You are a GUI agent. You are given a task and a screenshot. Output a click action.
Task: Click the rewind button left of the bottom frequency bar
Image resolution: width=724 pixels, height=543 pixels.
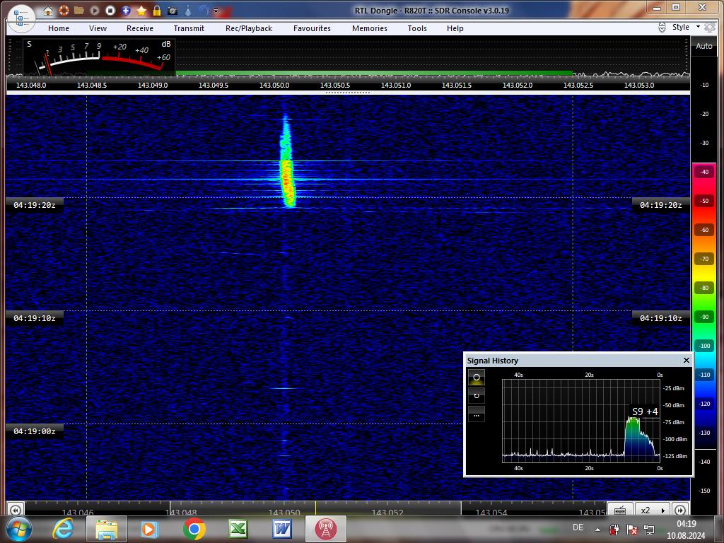coord(16,510)
